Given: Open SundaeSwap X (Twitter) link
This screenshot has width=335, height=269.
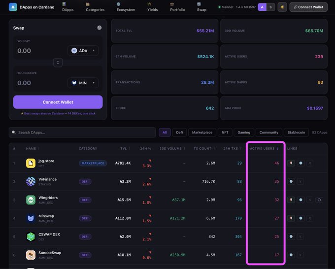Looking at the screenshot, I should point(300,255).
